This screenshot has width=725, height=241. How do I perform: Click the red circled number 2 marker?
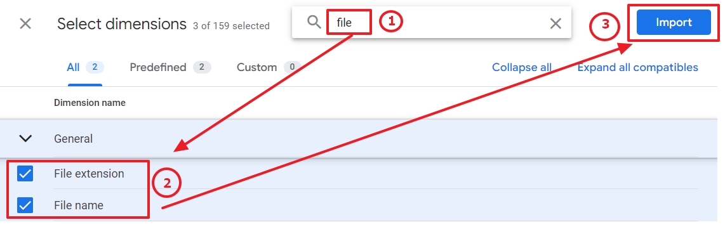[166, 184]
